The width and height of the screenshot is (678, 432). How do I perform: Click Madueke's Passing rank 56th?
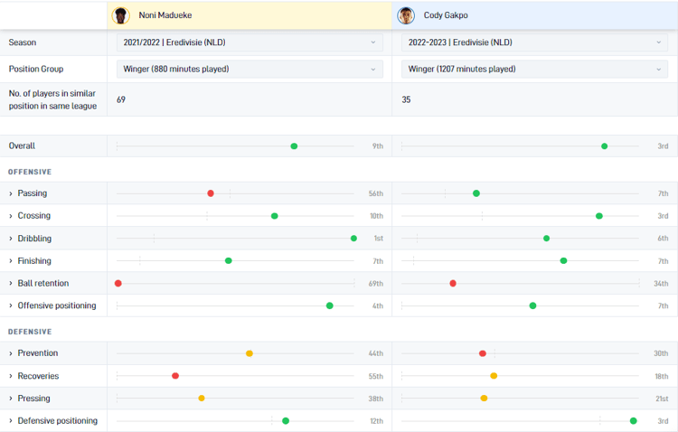376,193
